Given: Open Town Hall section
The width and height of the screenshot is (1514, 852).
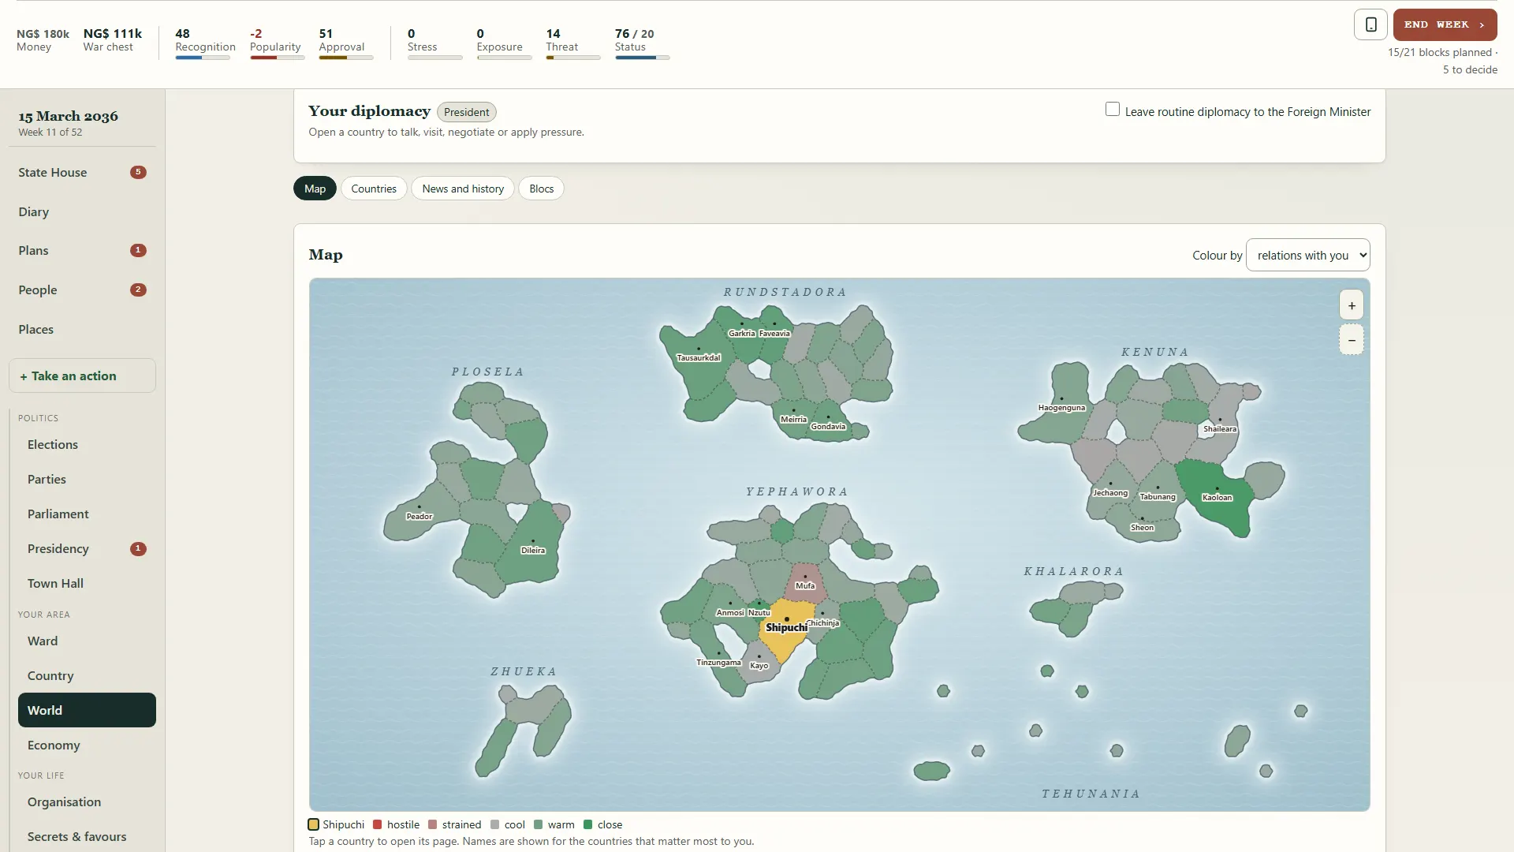Looking at the screenshot, I should coord(87,583).
